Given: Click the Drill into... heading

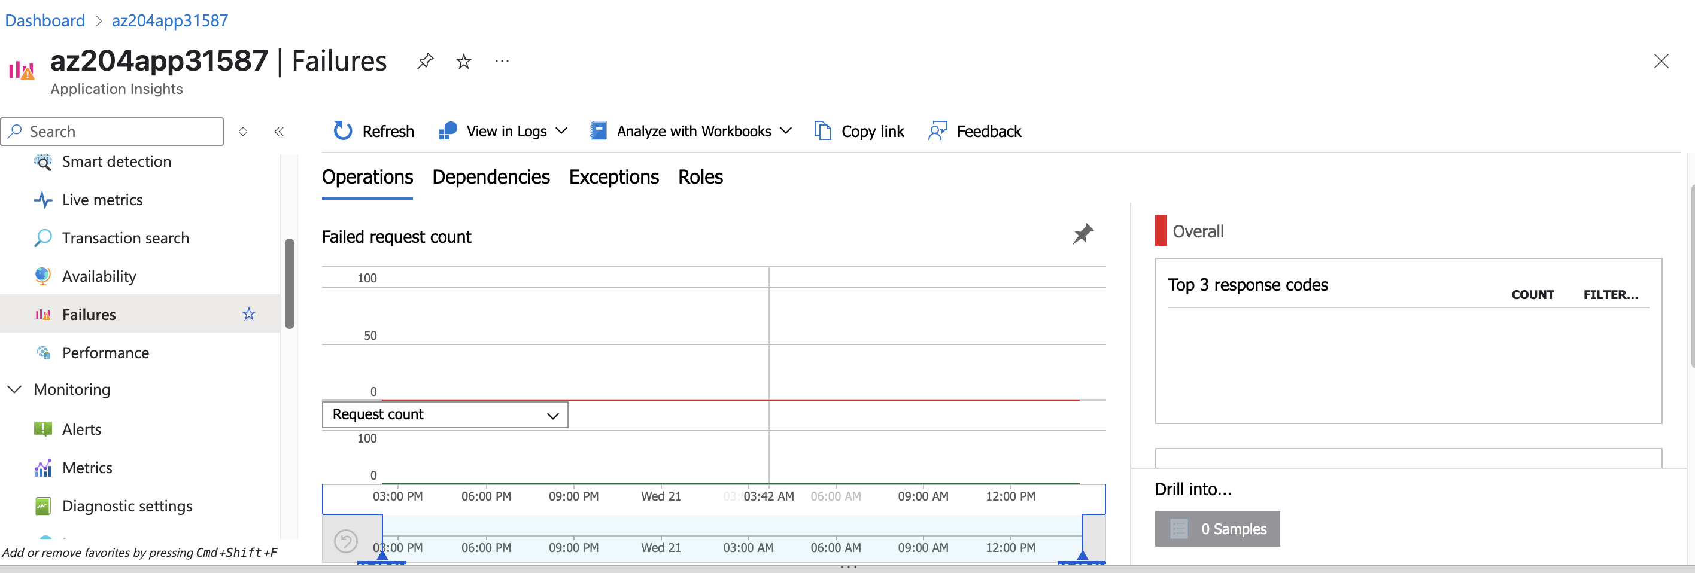Looking at the screenshot, I should coord(1193,489).
